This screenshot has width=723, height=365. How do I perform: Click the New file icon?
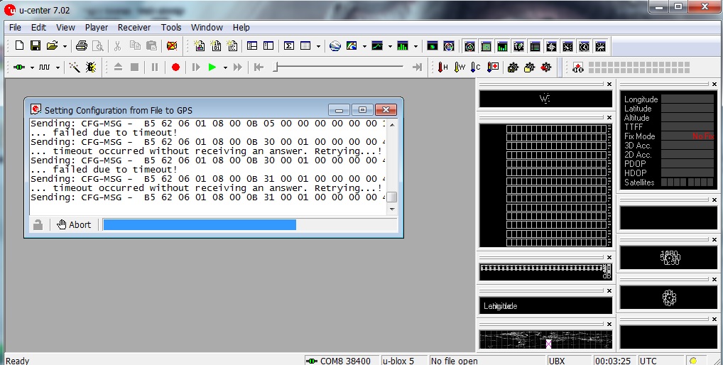(x=19, y=45)
